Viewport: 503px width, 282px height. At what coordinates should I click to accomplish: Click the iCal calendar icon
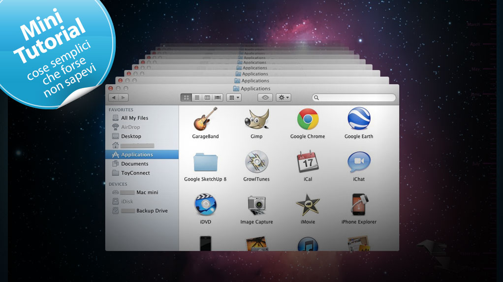[308, 162]
